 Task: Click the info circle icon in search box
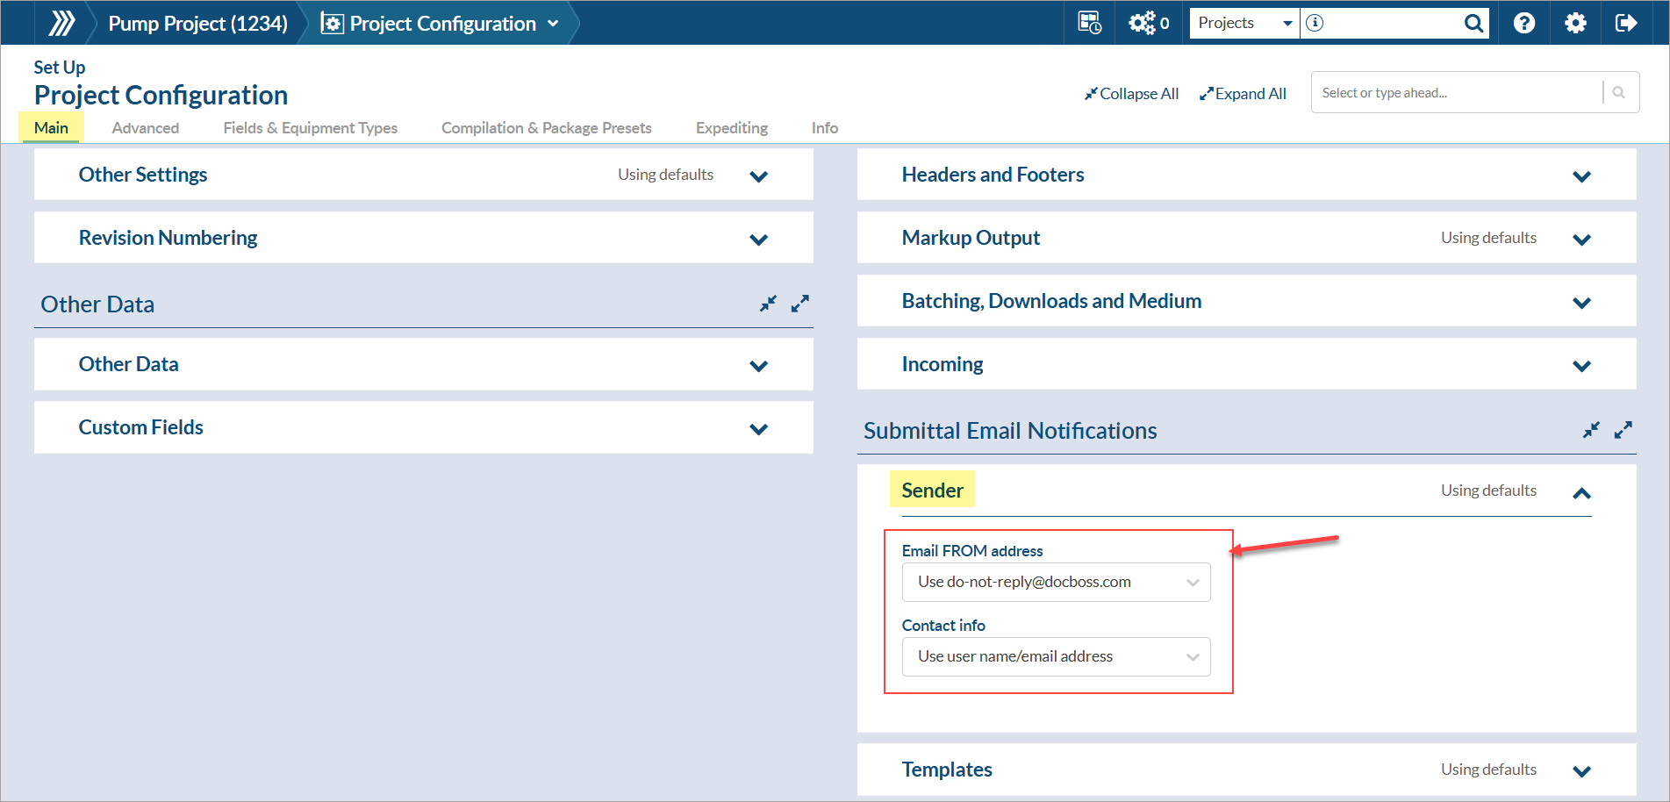point(1315,23)
